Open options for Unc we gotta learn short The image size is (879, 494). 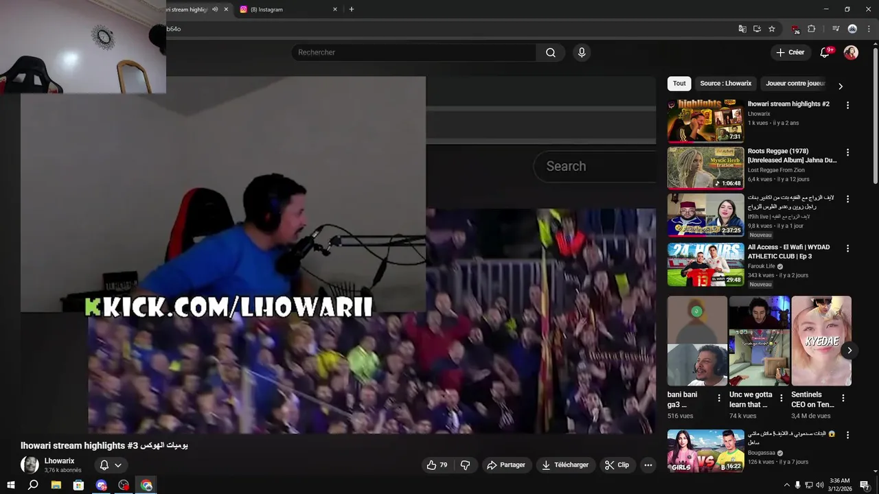[781, 398]
